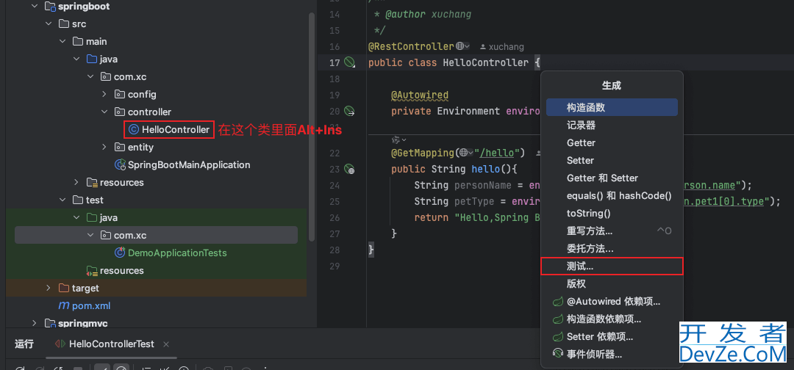Click the test resources folder icon
Viewport: 794px width, 370px height.
(x=92, y=270)
